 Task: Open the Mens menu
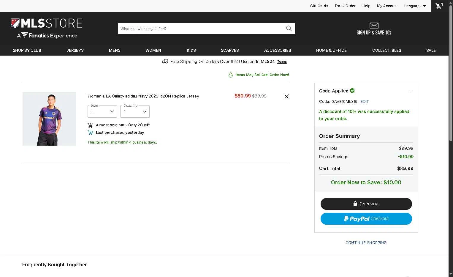click(115, 50)
